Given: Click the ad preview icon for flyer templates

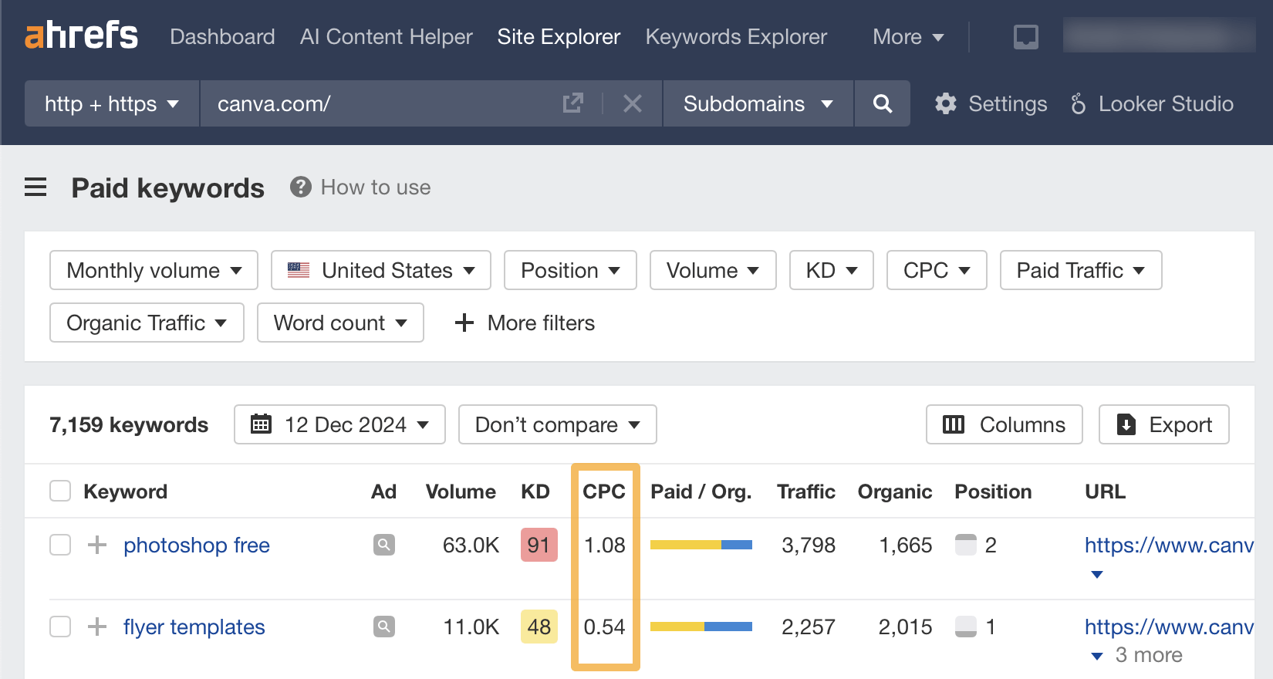Looking at the screenshot, I should (383, 627).
